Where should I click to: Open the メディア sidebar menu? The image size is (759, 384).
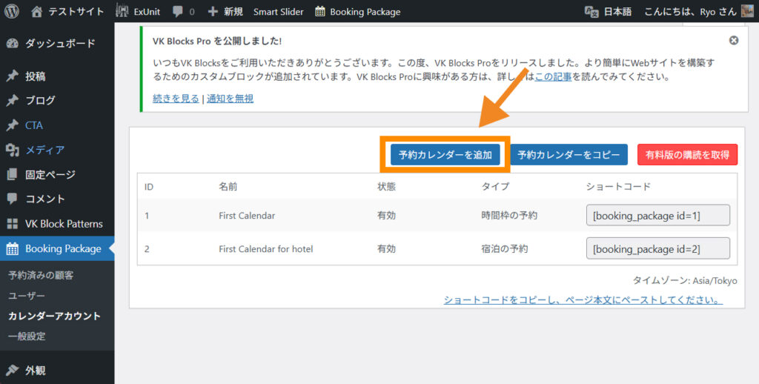(44, 150)
